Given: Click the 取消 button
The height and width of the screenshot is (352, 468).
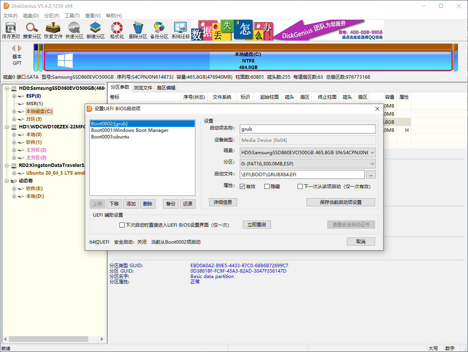Looking at the screenshot, I should coord(361,242).
